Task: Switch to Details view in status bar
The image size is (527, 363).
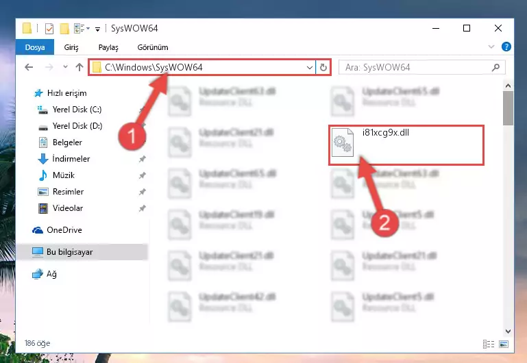Action: pyautogui.click(x=489, y=344)
